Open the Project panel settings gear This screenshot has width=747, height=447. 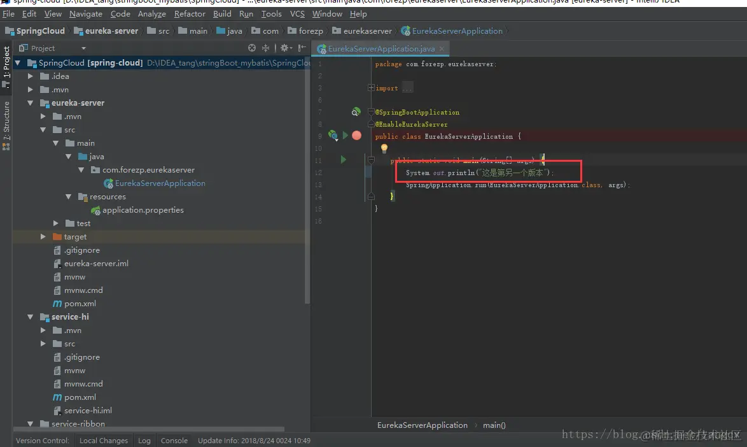point(285,48)
